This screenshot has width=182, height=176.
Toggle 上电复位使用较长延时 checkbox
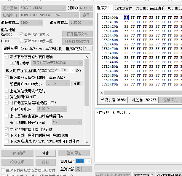[7, 91]
